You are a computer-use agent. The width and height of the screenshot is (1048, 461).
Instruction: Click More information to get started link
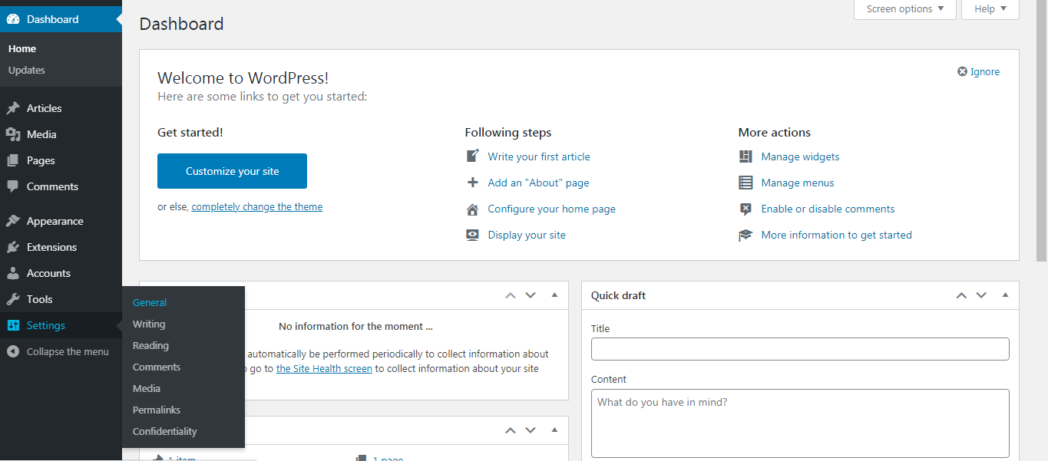click(x=836, y=235)
